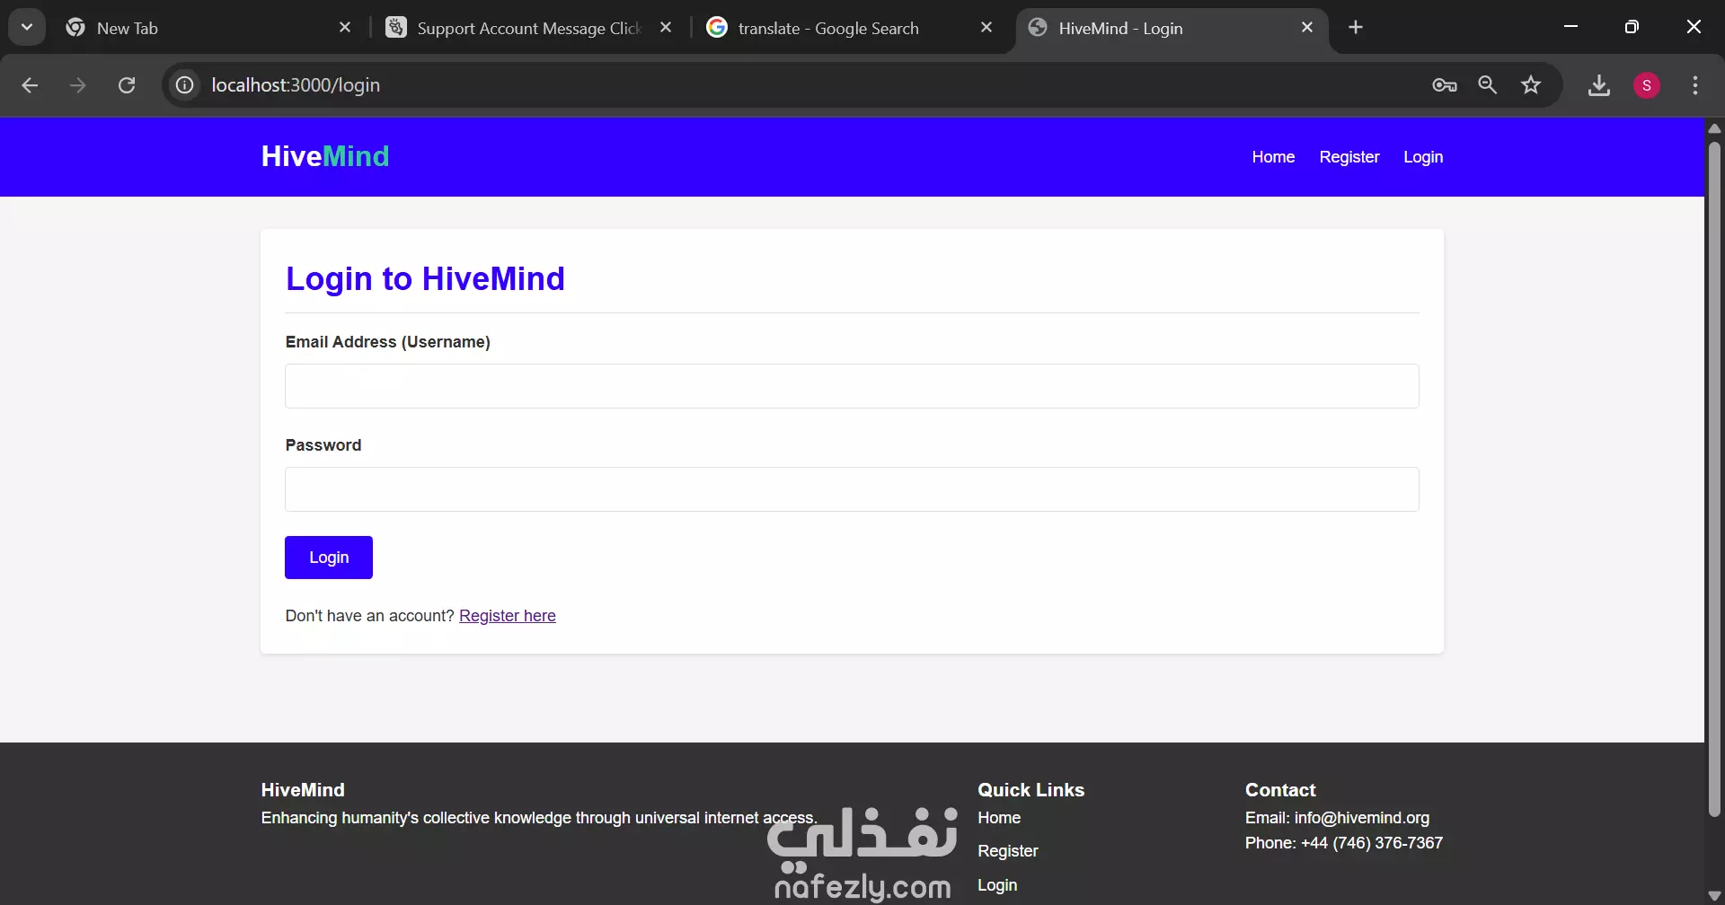Open the Chrome three-dot menu

(1695, 85)
